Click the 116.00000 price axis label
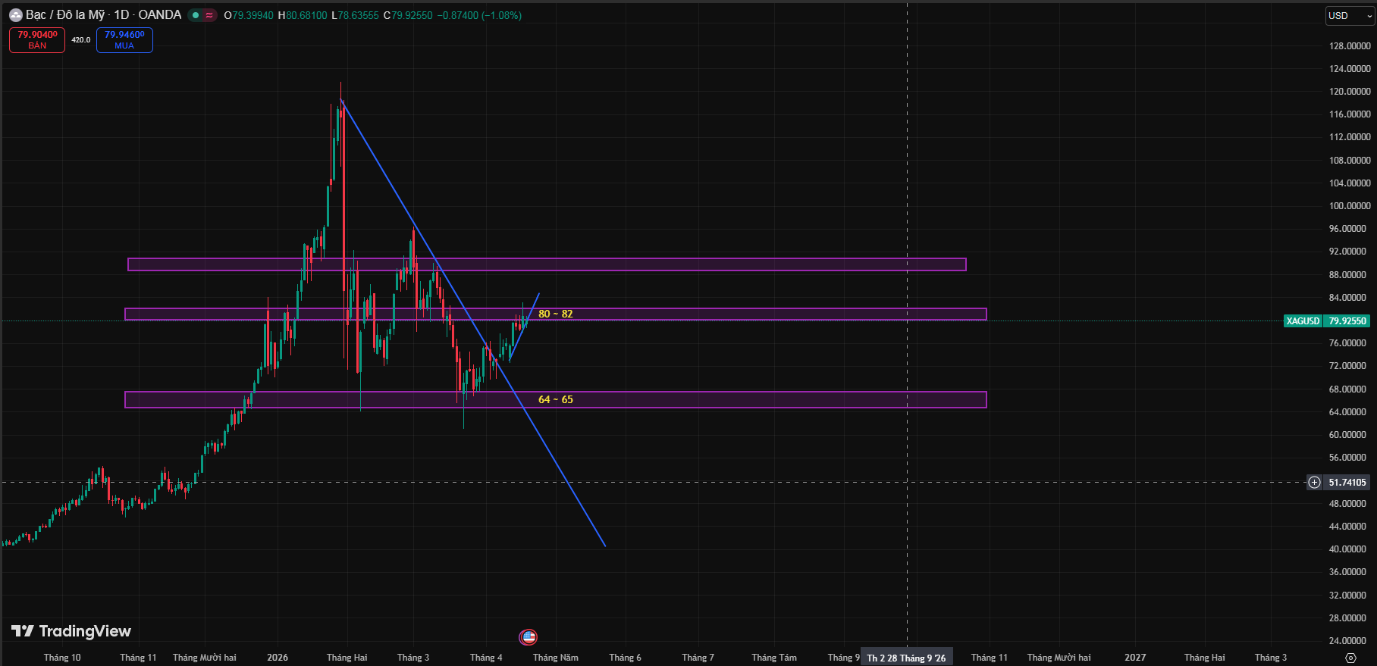Screen dimensions: 1377x666 click(x=1350, y=114)
